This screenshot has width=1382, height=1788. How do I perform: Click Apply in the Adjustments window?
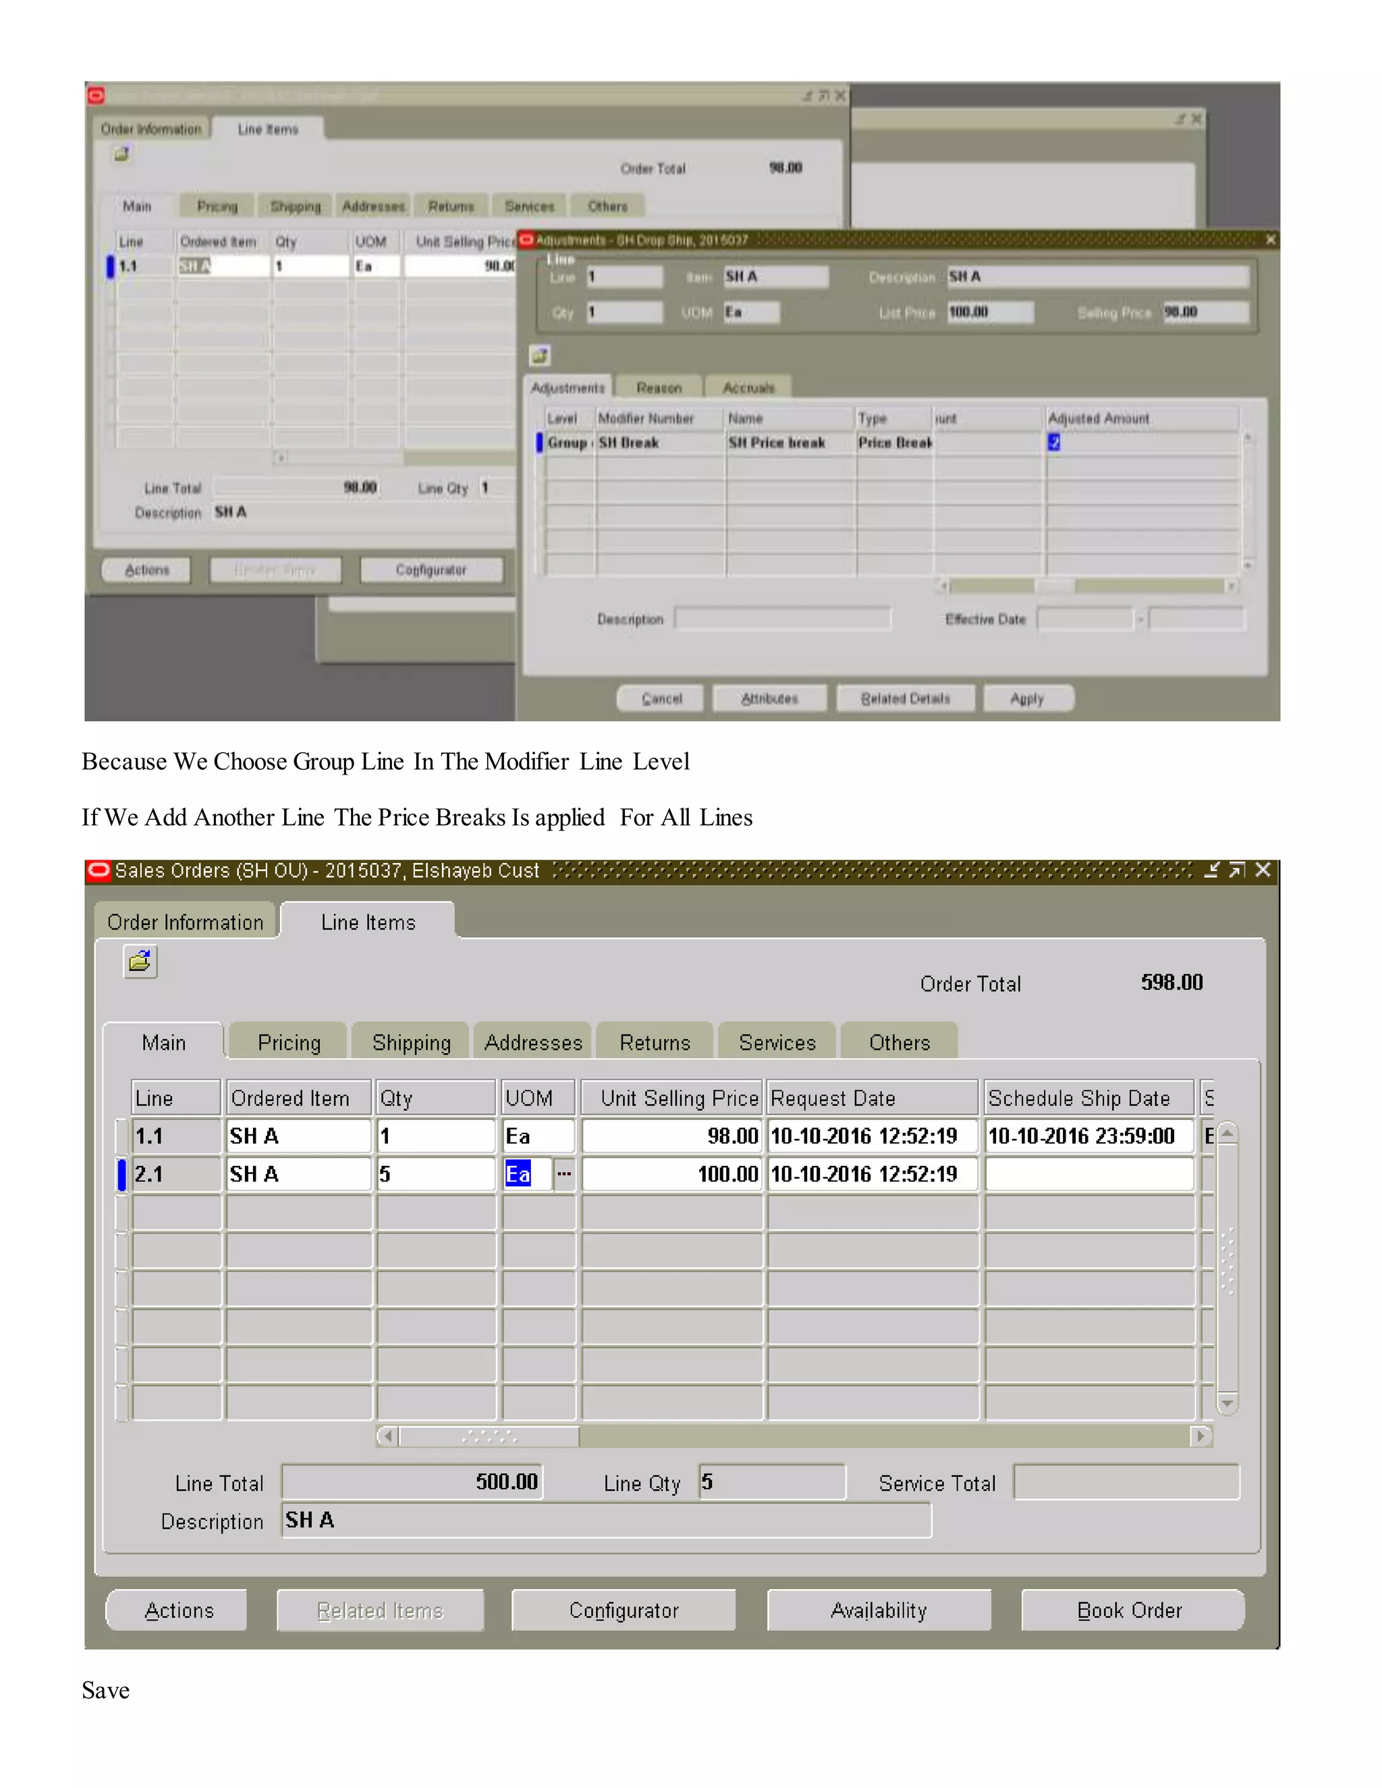tap(1028, 698)
